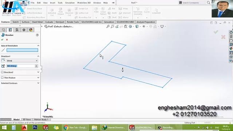Viewport: 233px width, 131px height.
Task: Open the Insert menu
Action: pos(52,3)
